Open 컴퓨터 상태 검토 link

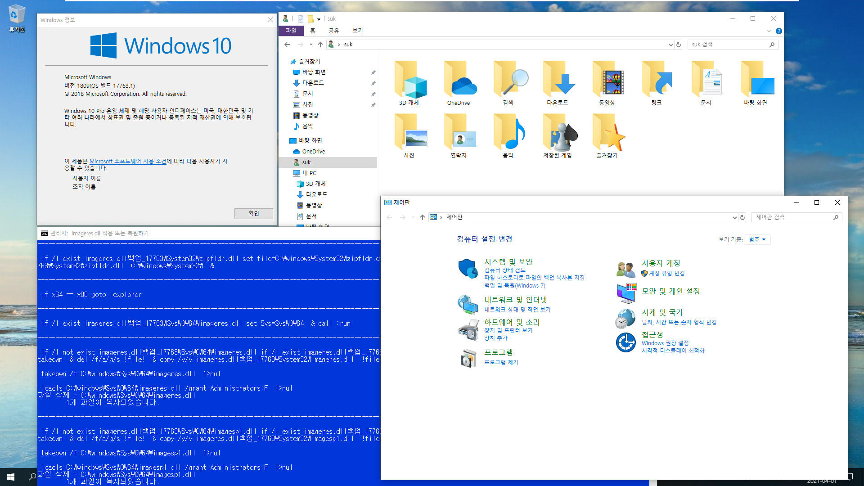pos(504,270)
